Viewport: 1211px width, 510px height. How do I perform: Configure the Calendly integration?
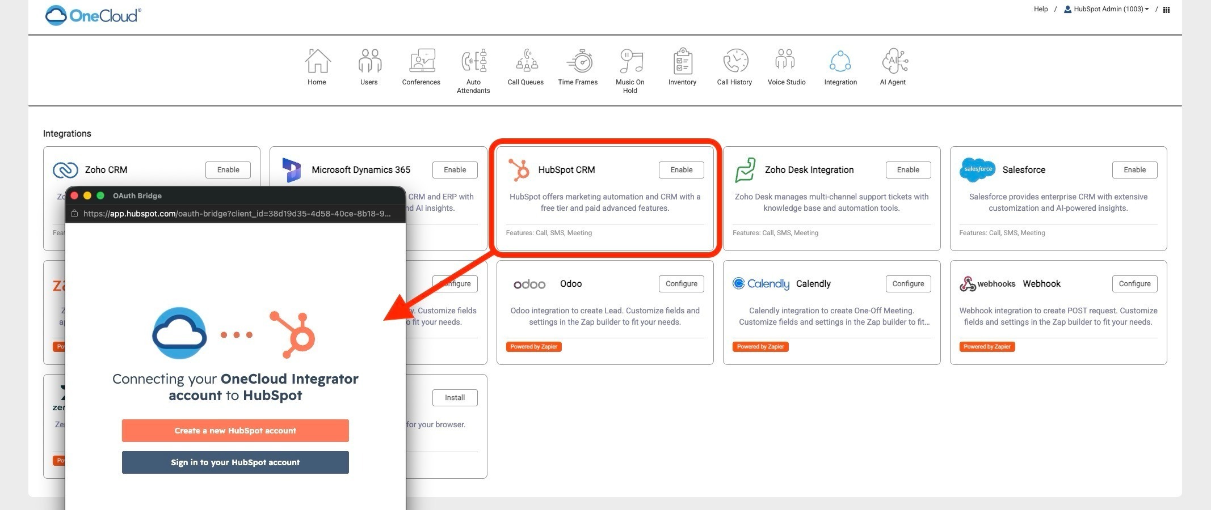pos(908,284)
